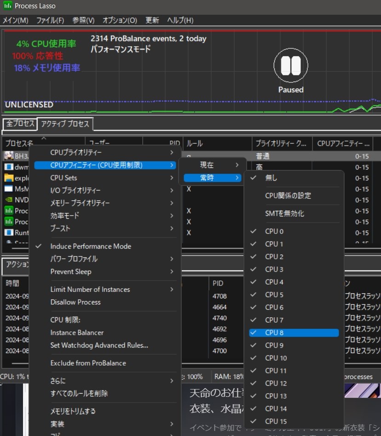Open Set Watchdog Advanced Rules
381x436 pixels.
99,345
